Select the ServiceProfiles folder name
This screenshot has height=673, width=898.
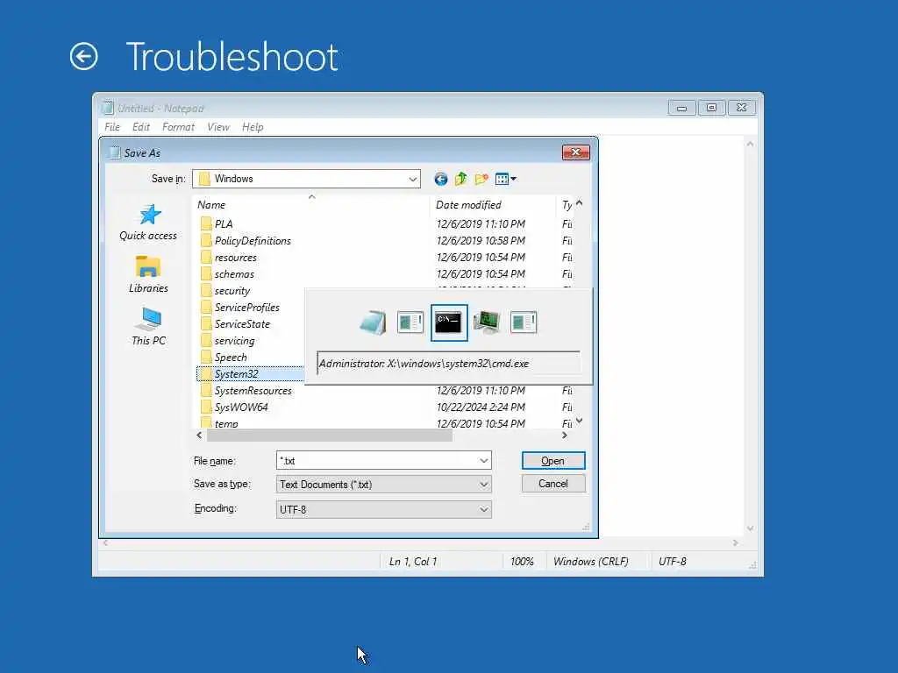pos(246,308)
